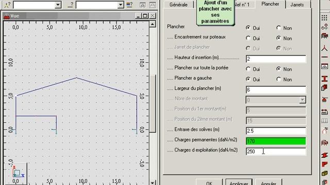Select Oui for Plancher sur toute la portée
This screenshot has height=185, width=330.
(x=248, y=69)
